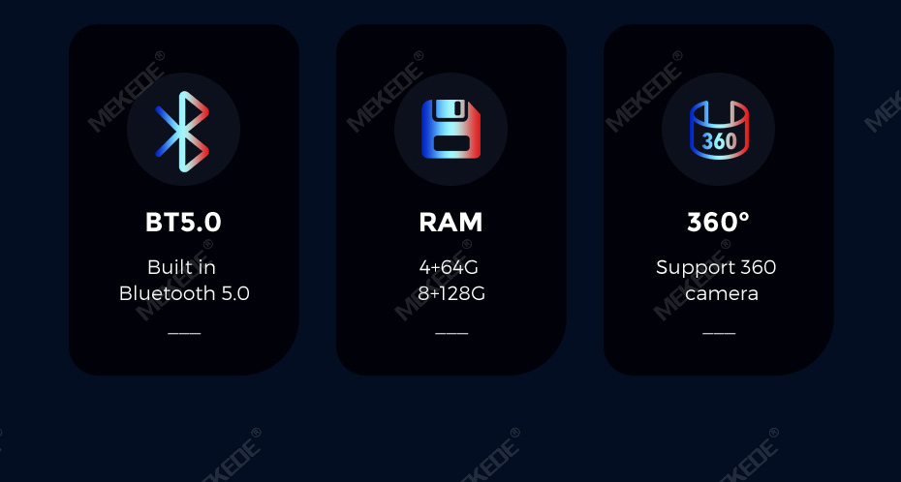901x482 pixels.
Task: Click the floppy disk storage icon
Action: coord(451,129)
